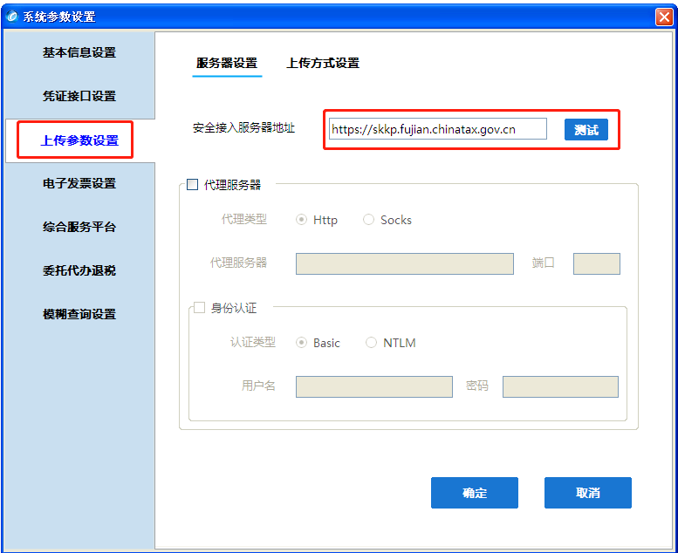
Task: Click the 测试 button
Action: click(586, 130)
